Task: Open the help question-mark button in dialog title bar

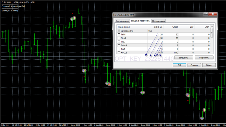Action: point(206,14)
